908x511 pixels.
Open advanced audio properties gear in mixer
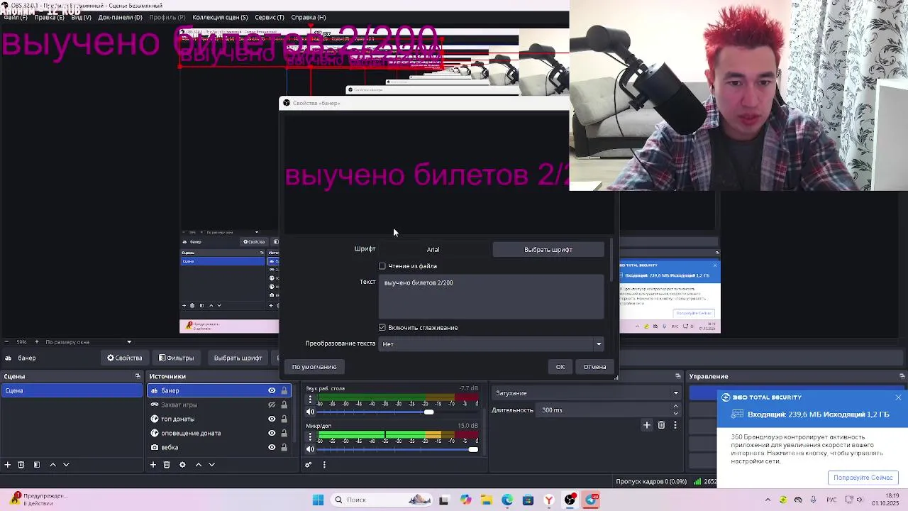pyautogui.click(x=309, y=465)
